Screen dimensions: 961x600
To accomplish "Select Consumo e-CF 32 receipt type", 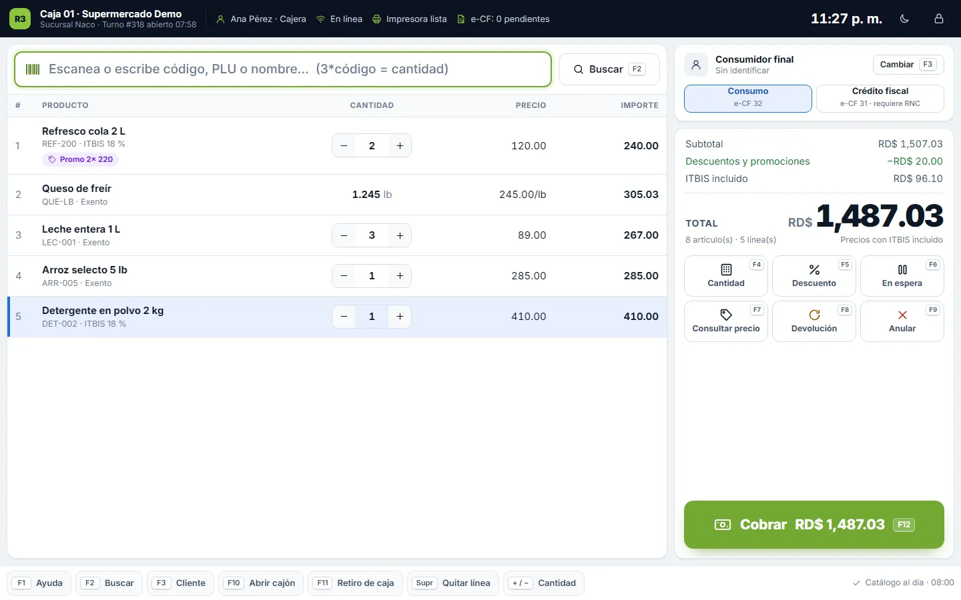I will (748, 99).
